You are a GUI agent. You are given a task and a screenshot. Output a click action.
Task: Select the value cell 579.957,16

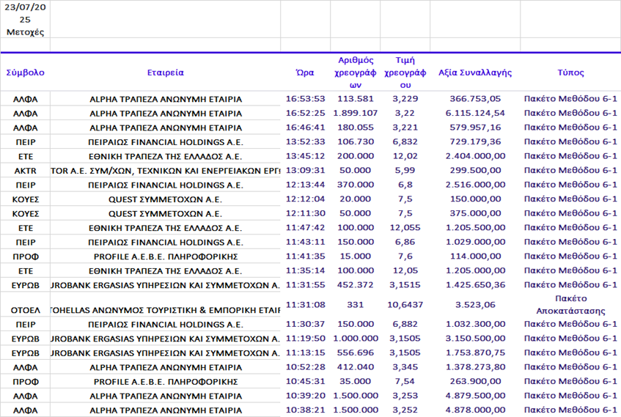tap(475, 127)
